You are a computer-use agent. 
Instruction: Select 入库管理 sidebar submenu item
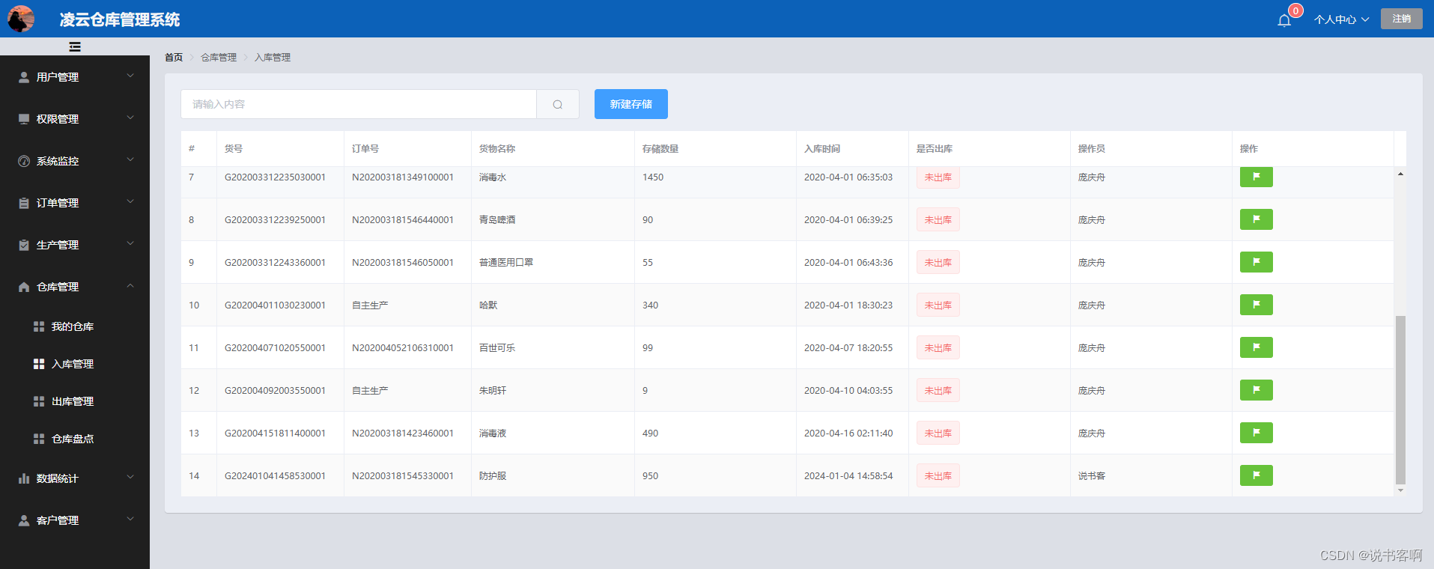75,364
